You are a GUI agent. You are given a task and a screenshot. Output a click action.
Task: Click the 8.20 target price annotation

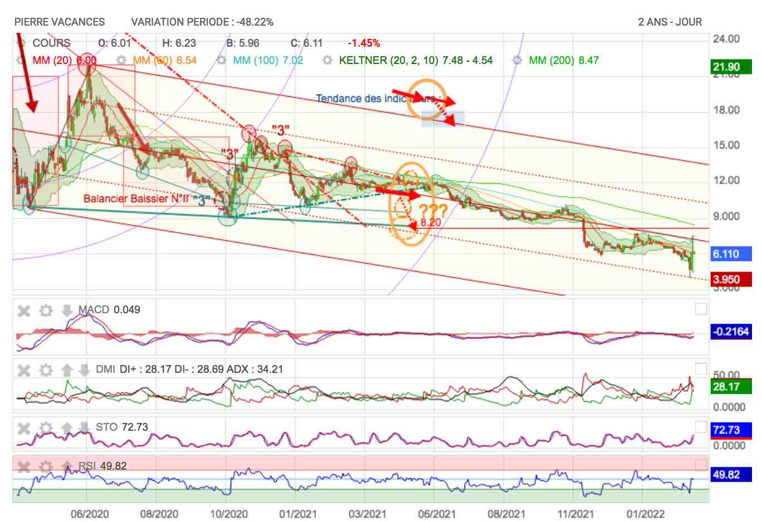[431, 222]
